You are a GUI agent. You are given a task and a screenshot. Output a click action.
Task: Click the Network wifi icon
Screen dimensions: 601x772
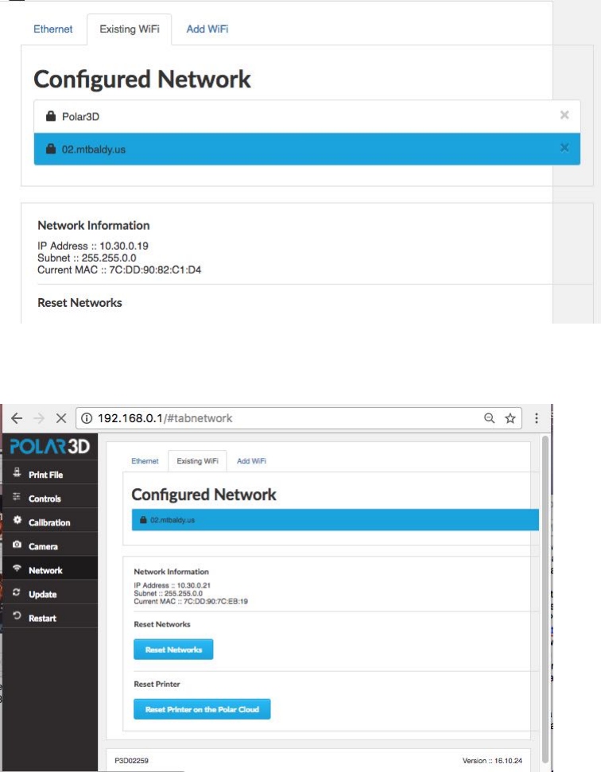(x=17, y=568)
